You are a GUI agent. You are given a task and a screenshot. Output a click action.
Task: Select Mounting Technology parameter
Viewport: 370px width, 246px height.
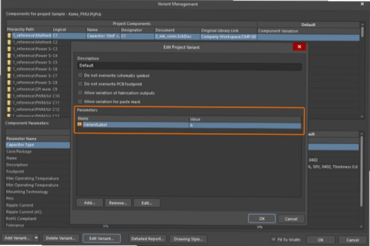38,191
